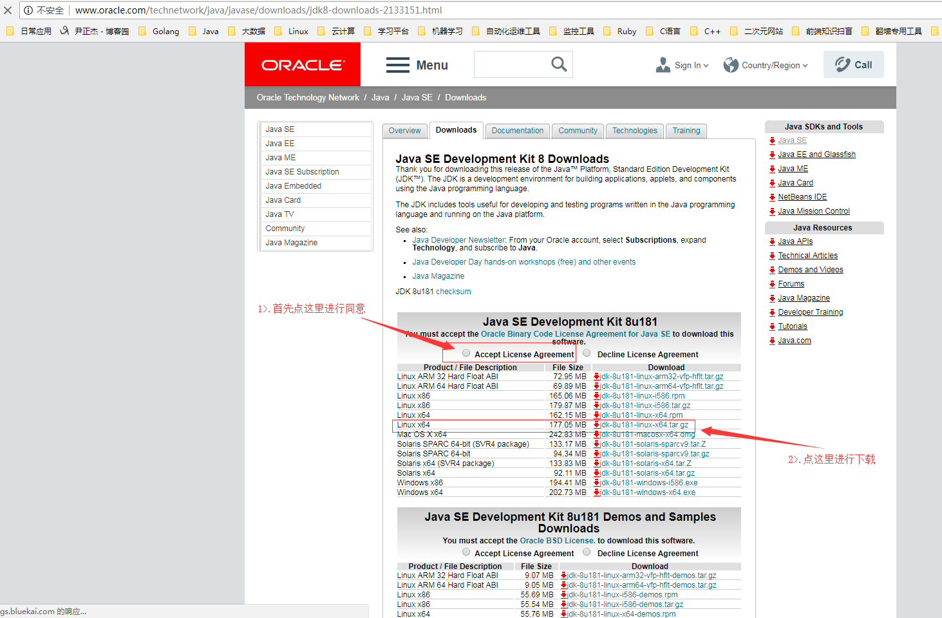Open the Oracle BSD License link

557,541
